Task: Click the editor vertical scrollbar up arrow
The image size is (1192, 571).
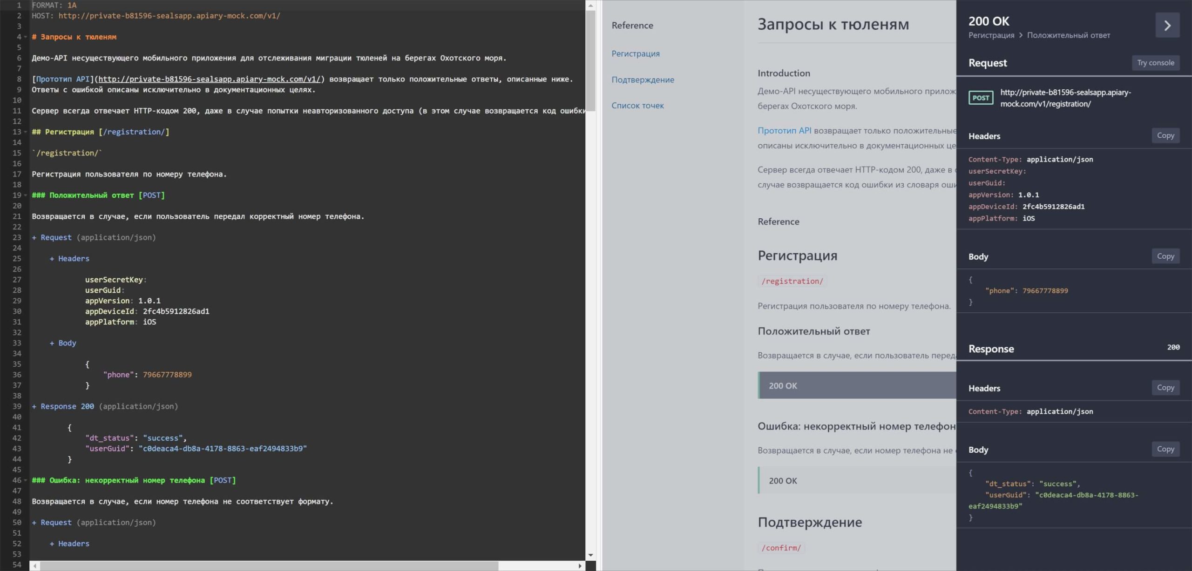Action: [590, 5]
